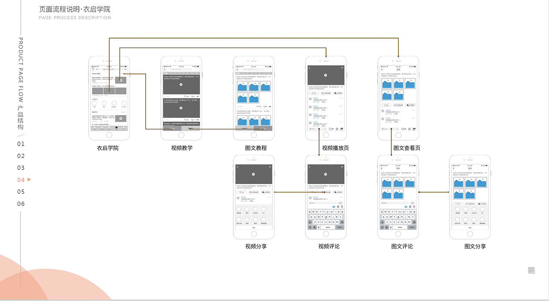Tap back chevron in 视频评论 phone

tap(309, 167)
